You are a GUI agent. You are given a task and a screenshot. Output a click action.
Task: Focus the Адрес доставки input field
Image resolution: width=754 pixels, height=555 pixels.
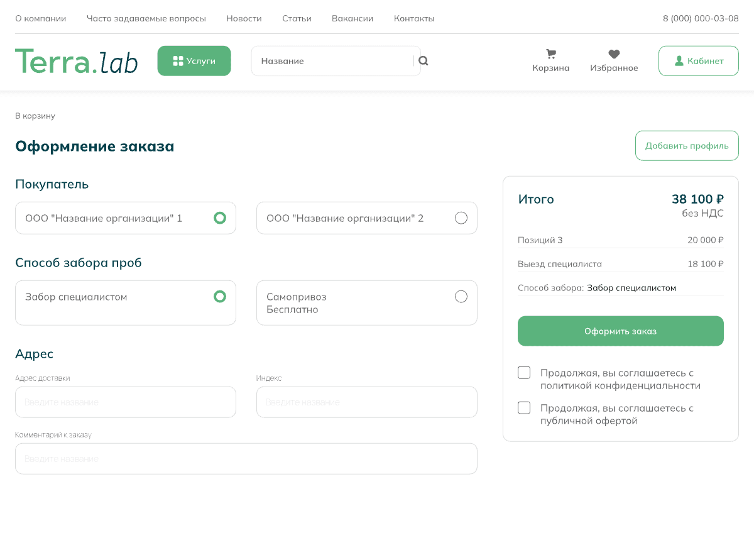126,402
